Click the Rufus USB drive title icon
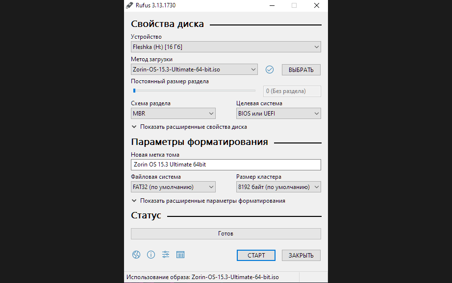Image resolution: width=452 pixels, height=283 pixels. click(x=129, y=5)
